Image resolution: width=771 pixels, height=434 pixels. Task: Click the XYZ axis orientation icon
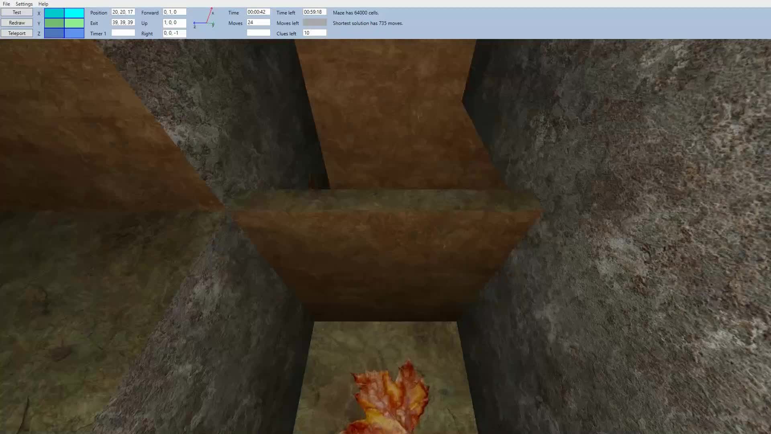tap(205, 19)
